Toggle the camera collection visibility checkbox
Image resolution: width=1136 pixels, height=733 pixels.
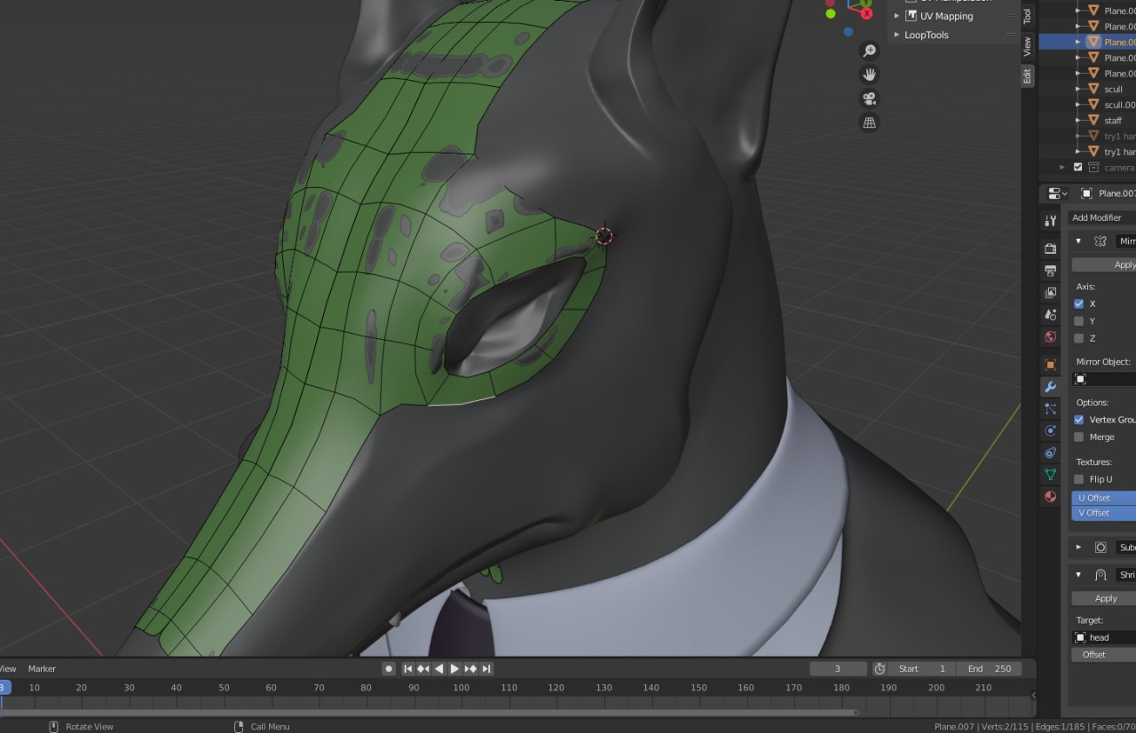tap(1078, 167)
